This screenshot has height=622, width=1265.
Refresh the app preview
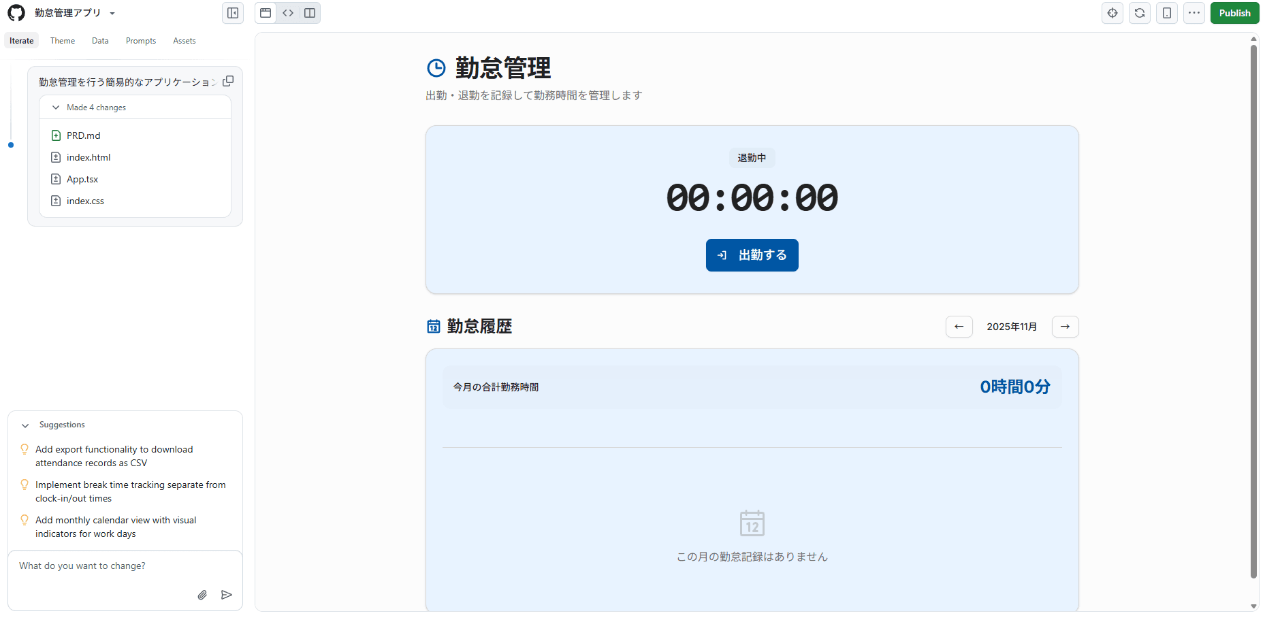1140,13
